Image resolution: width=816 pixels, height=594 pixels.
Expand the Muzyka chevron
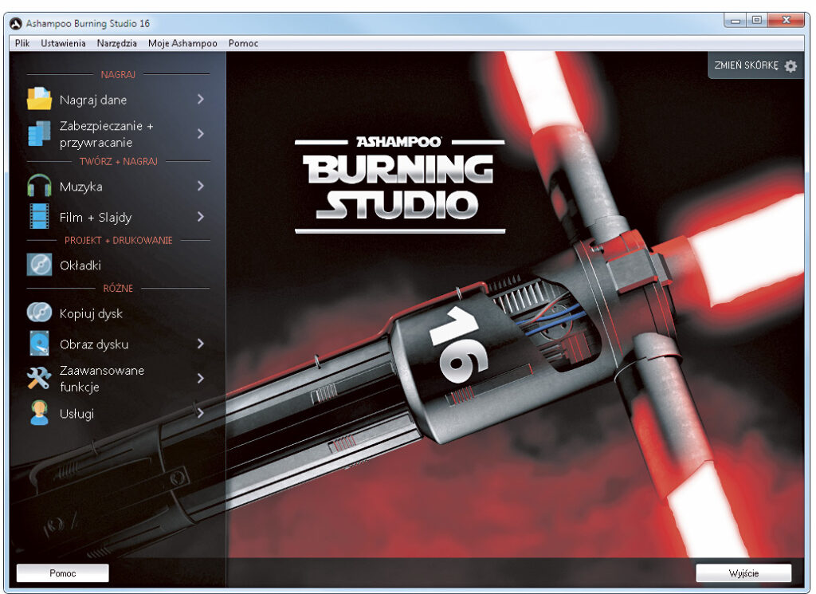pyautogui.click(x=201, y=184)
